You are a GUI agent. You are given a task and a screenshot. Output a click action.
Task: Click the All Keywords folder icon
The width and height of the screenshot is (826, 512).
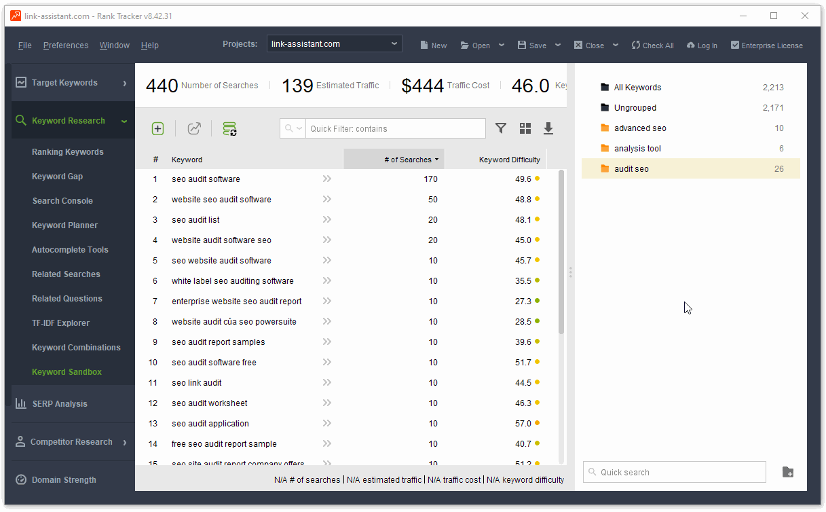point(605,87)
